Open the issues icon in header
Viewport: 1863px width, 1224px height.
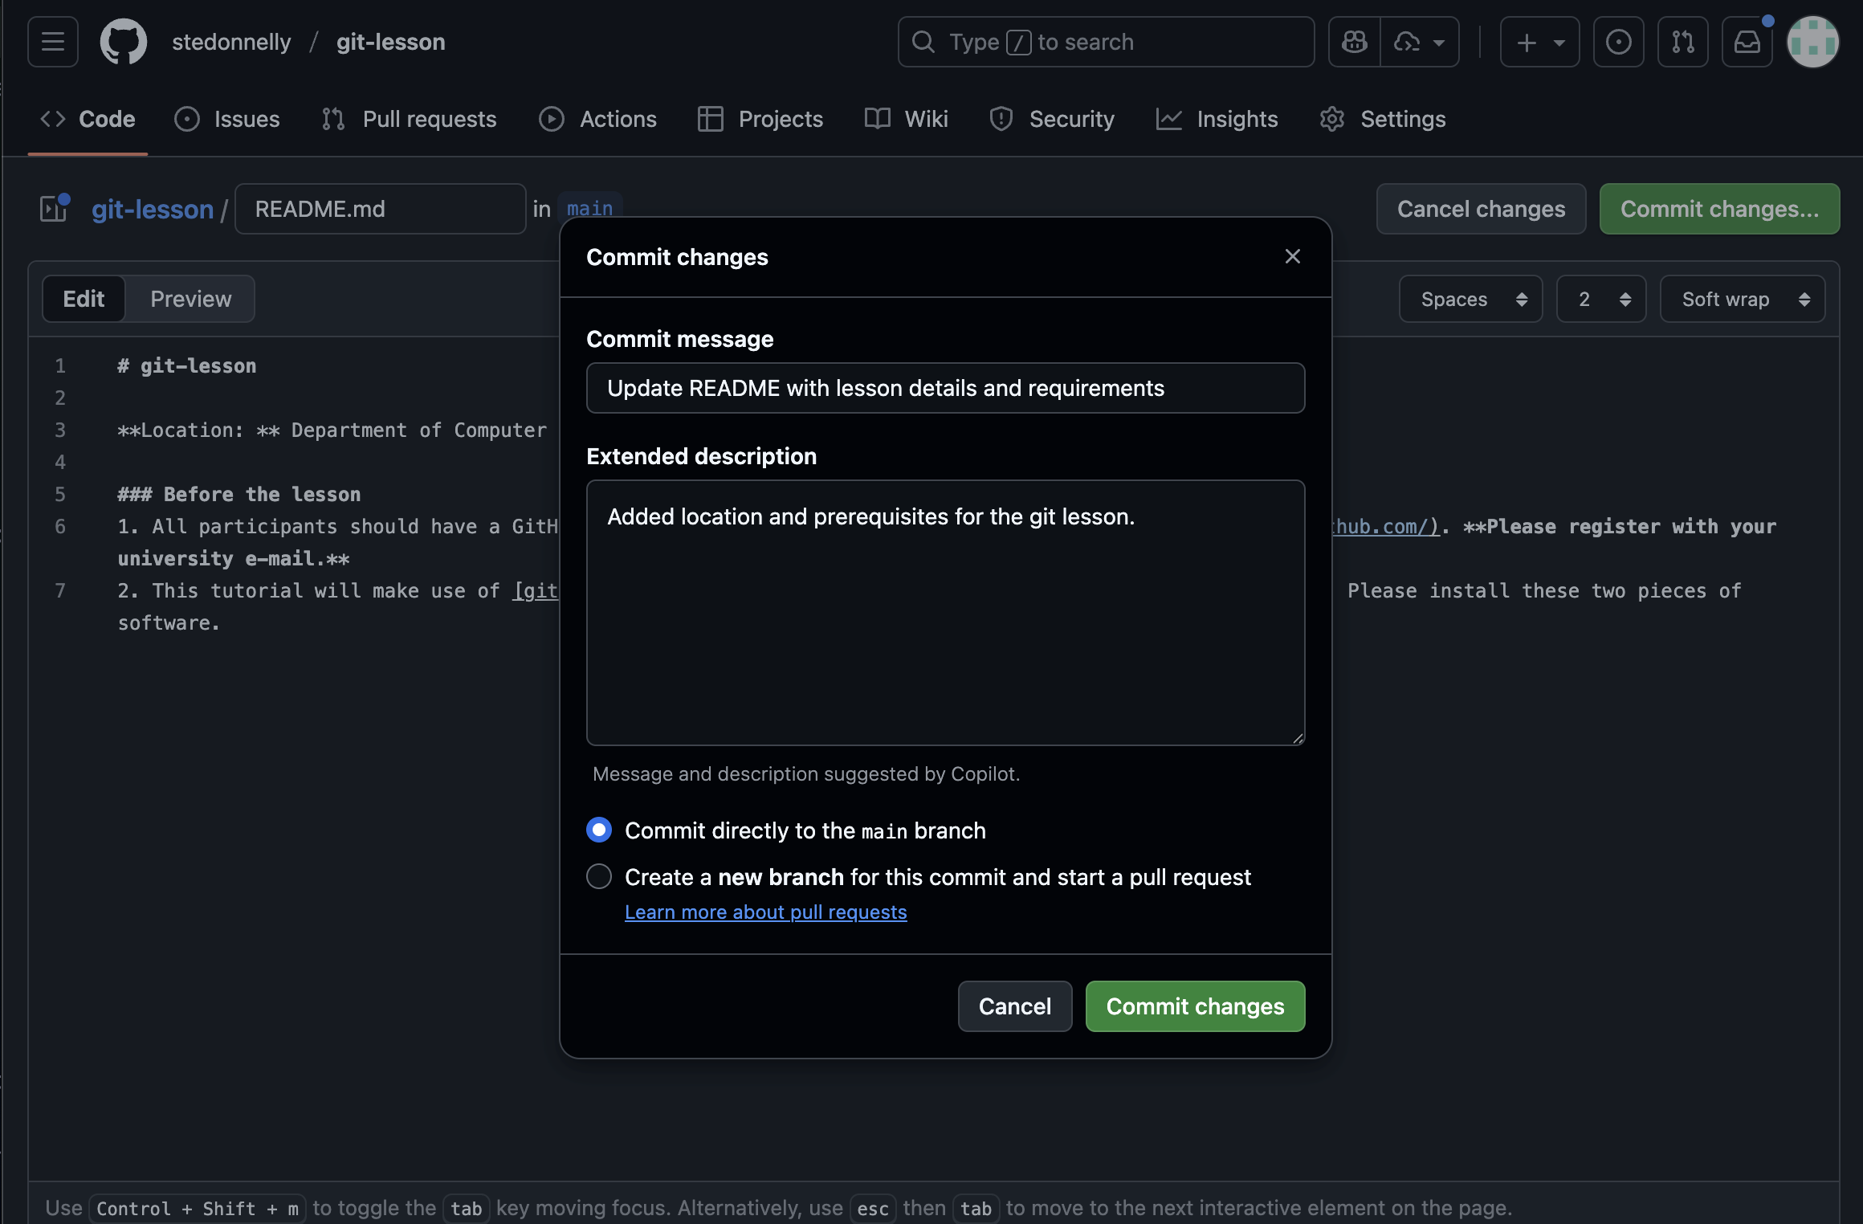click(1618, 42)
